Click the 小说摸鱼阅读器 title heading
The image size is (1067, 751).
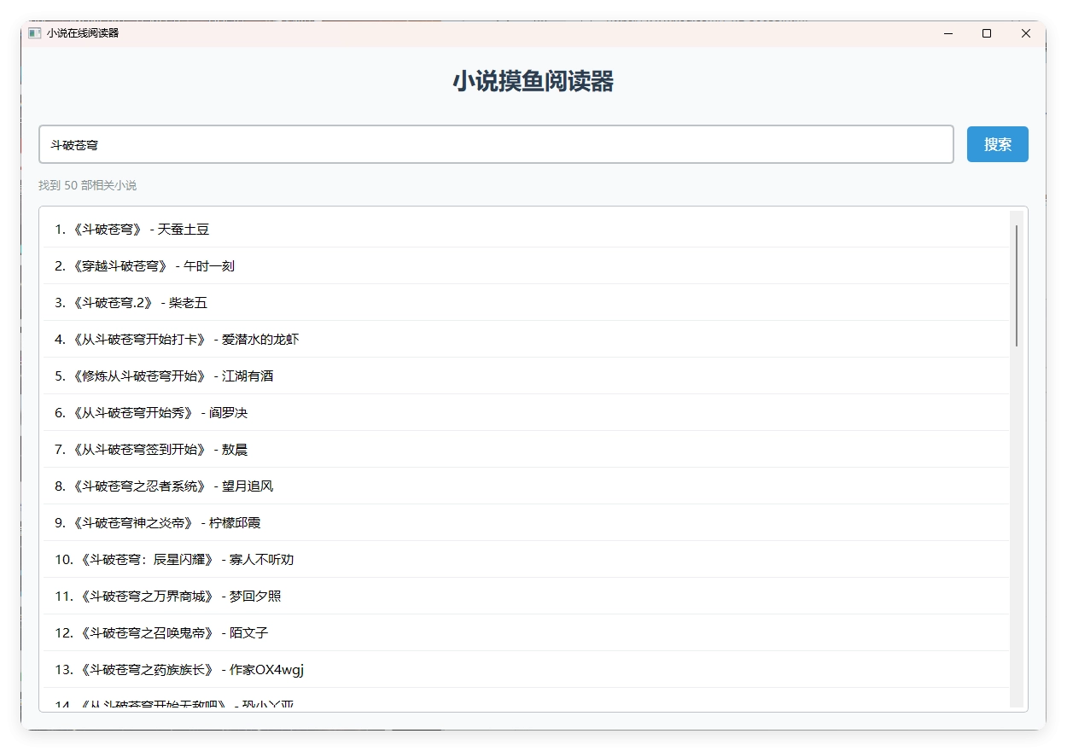coord(535,83)
